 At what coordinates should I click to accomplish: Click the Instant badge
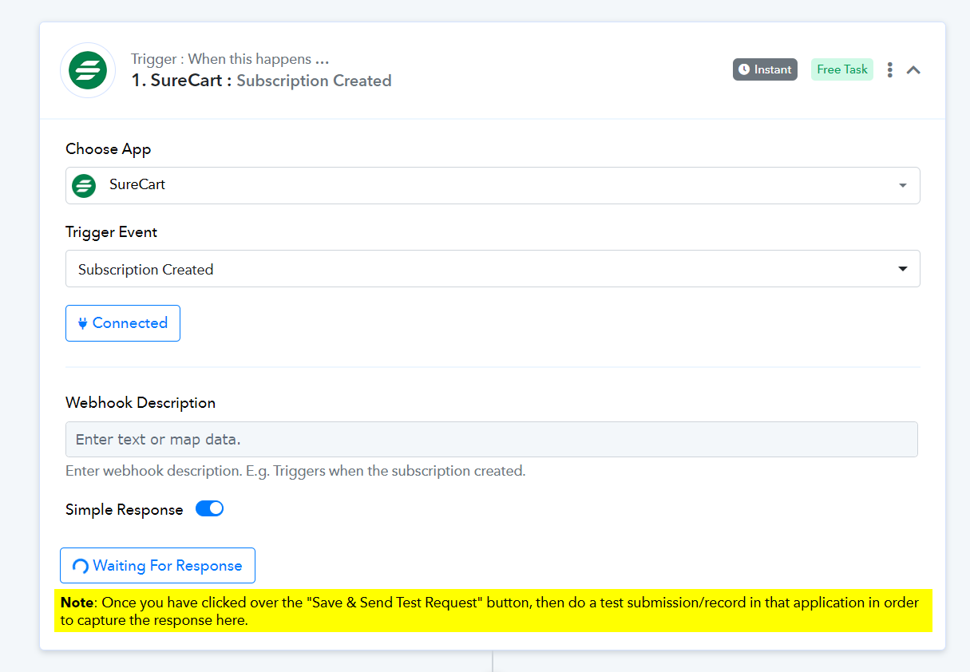(765, 69)
